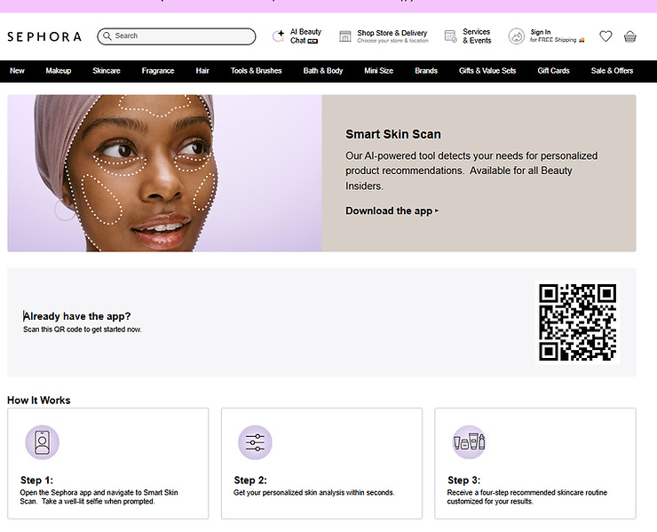Click the search magnifier icon
This screenshot has width=657, height=532.
click(107, 36)
